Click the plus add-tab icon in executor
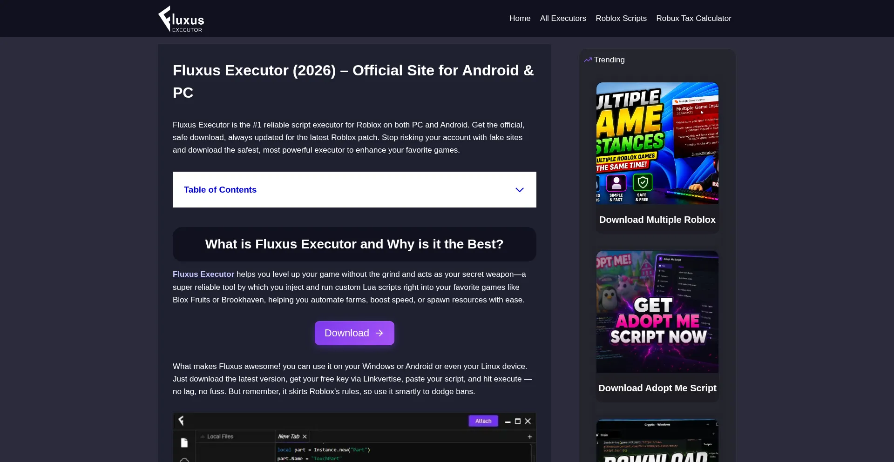 [529, 436]
